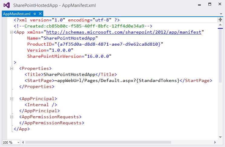Click the vertical scrollbar up arrow
The height and width of the screenshot is (147, 225).
[x=220, y=25]
